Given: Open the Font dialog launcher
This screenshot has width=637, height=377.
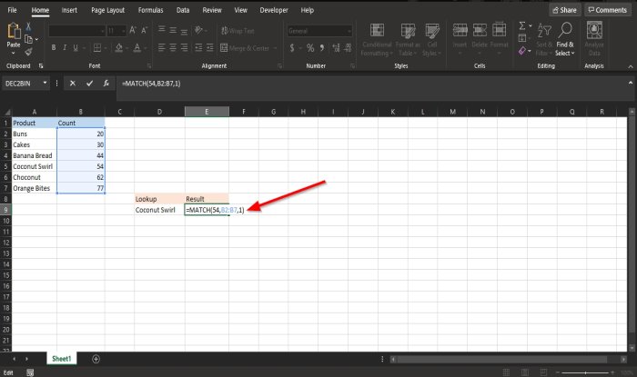Looking at the screenshot, I should [149, 65].
